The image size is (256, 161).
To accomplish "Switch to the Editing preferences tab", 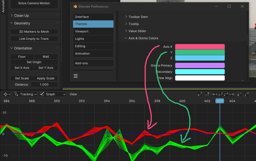I will point(93,46).
